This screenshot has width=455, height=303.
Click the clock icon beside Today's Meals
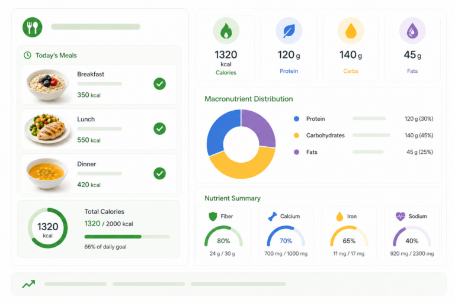(x=27, y=56)
